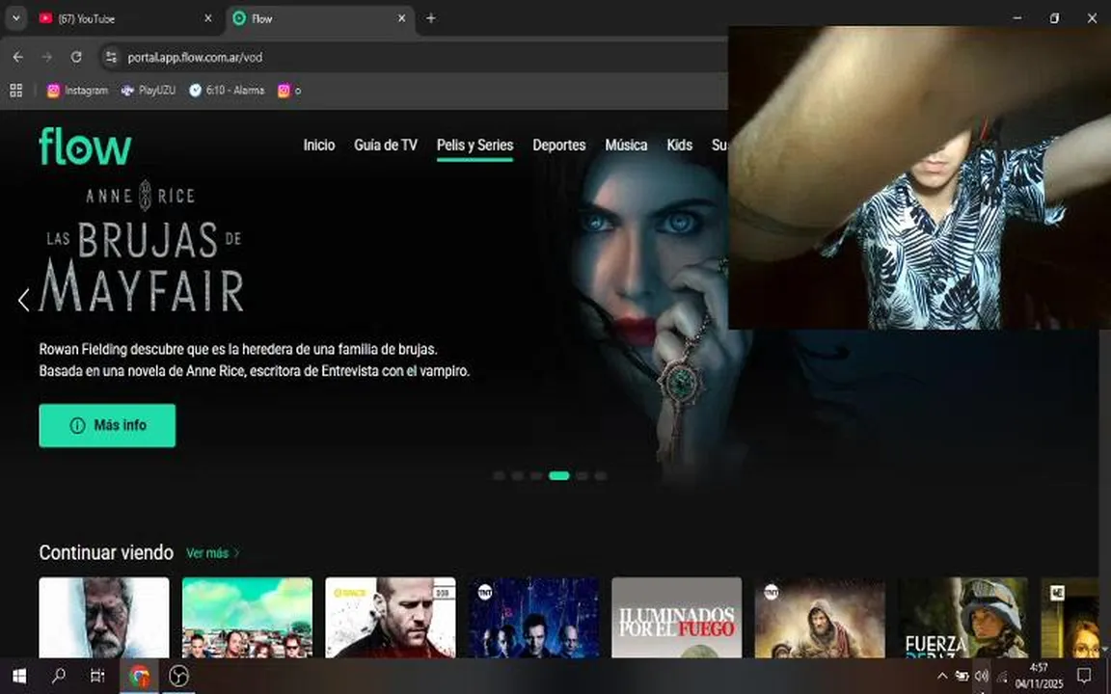Click the Más info button
Screen dimensions: 1111x694
pos(107,426)
